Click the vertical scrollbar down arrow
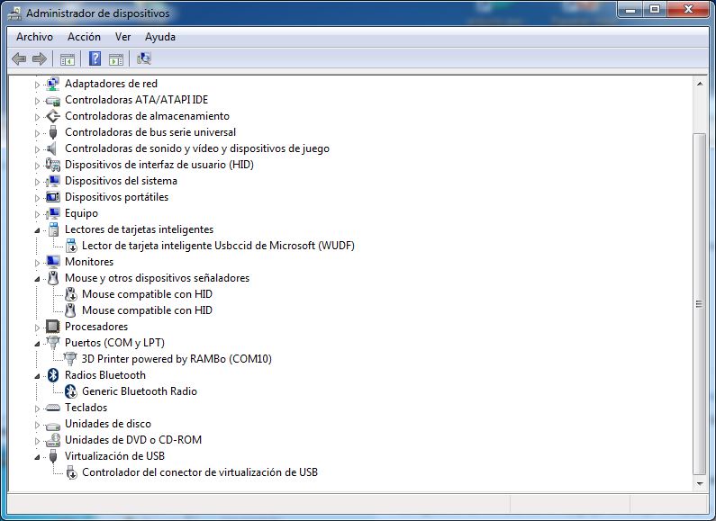The image size is (716, 521). (700, 483)
